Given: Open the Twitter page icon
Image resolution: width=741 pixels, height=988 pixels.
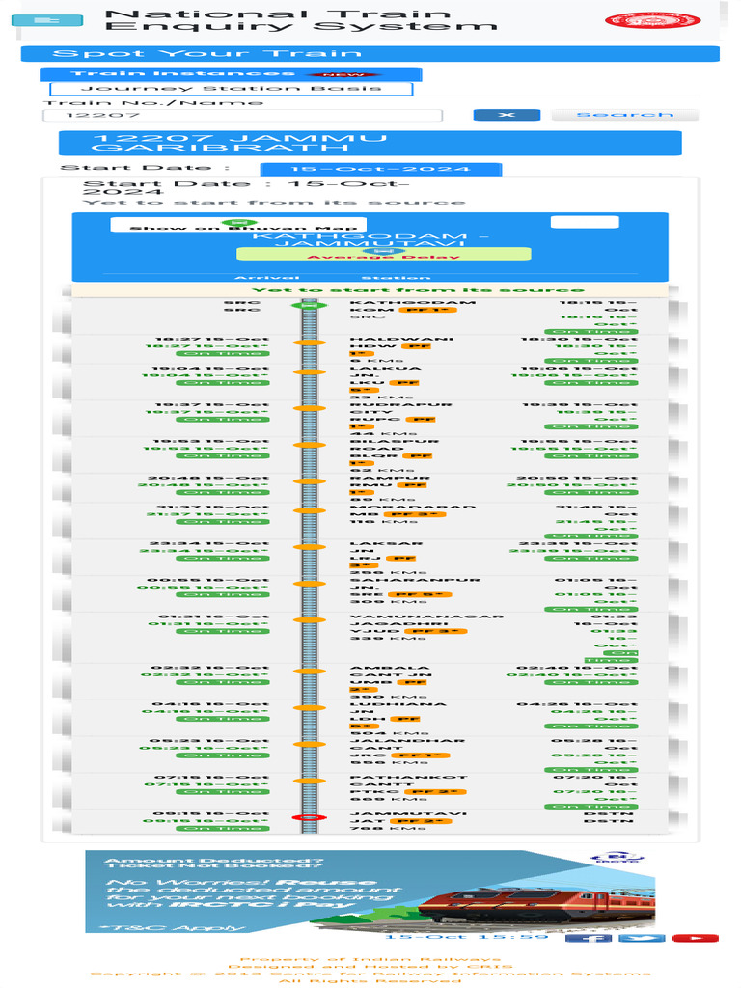Looking at the screenshot, I should (642, 938).
